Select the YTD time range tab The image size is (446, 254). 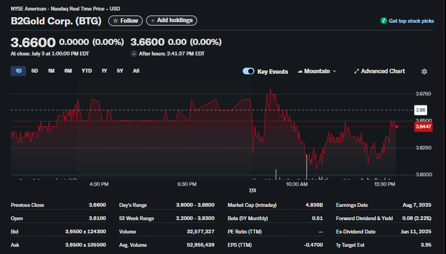[x=87, y=71]
